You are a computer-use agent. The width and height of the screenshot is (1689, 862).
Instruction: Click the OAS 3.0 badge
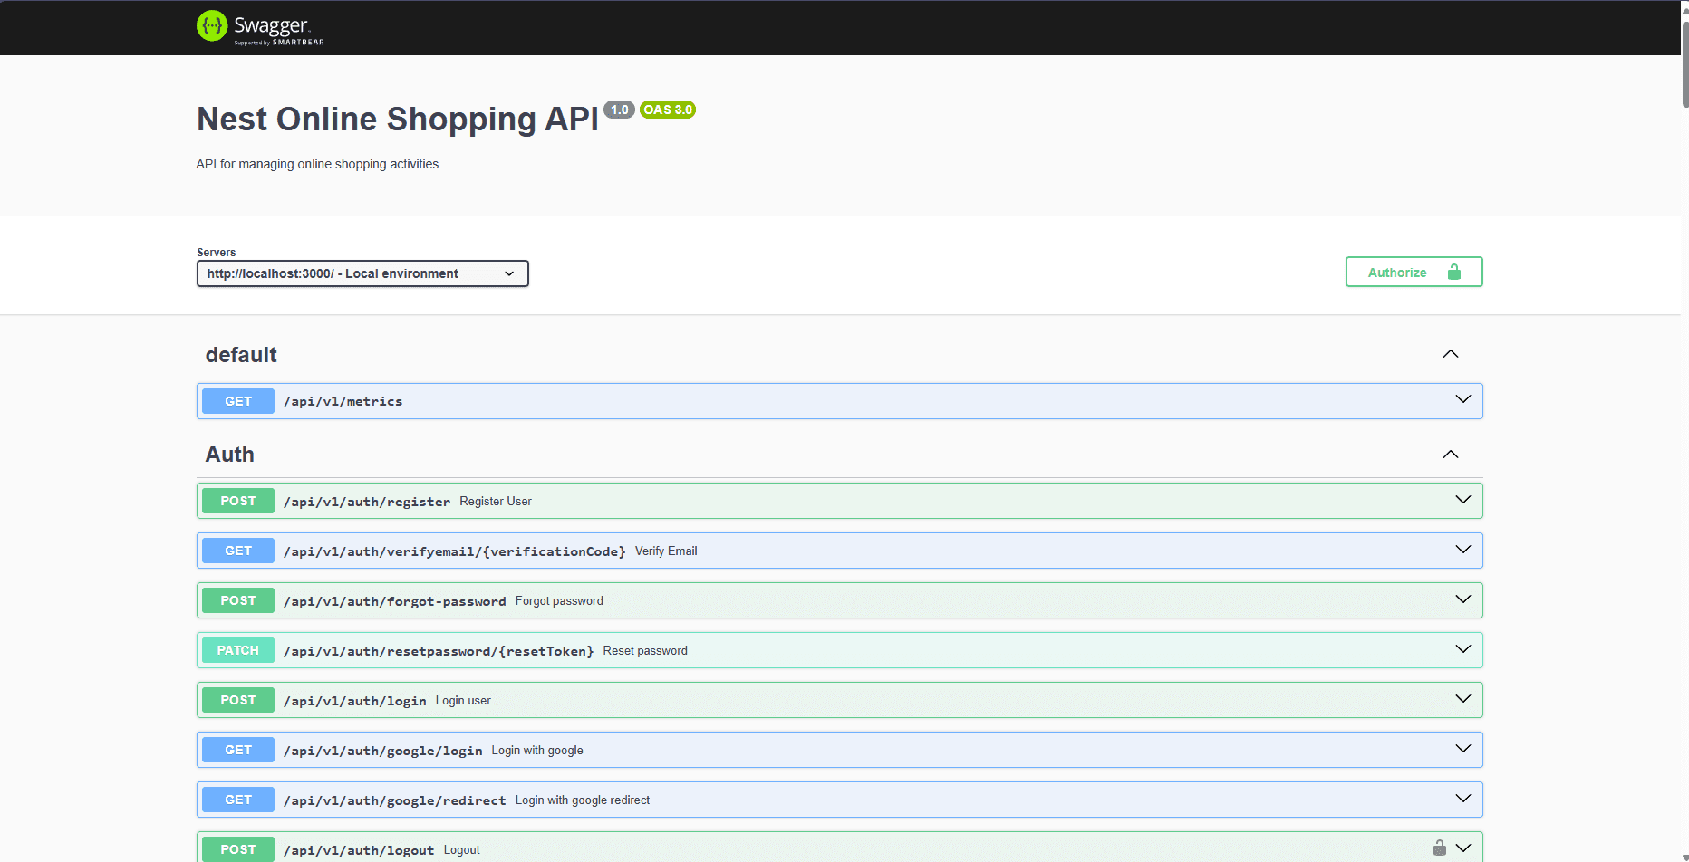click(x=668, y=110)
